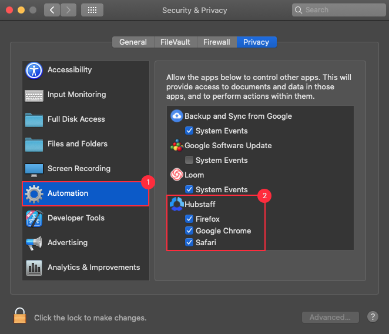The width and height of the screenshot is (389, 334).
Task: Click the Hubstaff app icon
Action: coord(177,204)
